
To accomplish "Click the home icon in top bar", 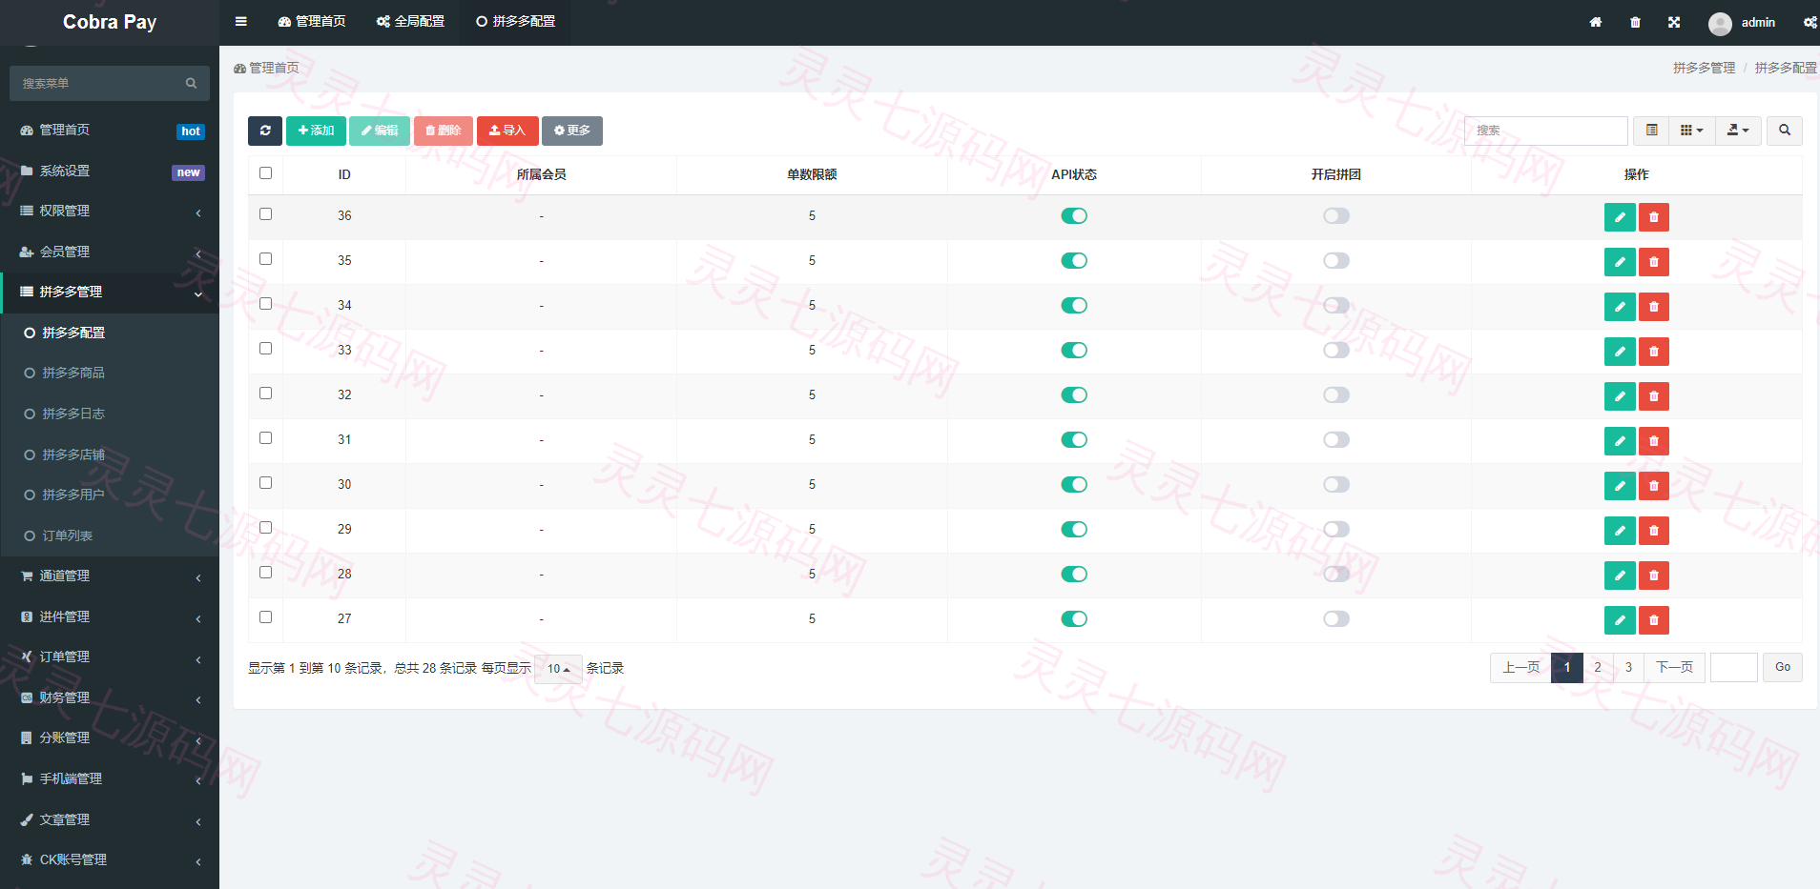I will tap(1595, 22).
